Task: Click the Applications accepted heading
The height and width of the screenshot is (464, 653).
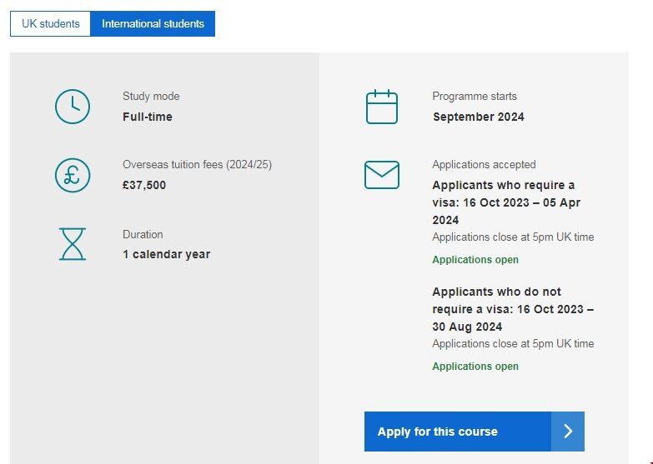Action: [x=484, y=164]
